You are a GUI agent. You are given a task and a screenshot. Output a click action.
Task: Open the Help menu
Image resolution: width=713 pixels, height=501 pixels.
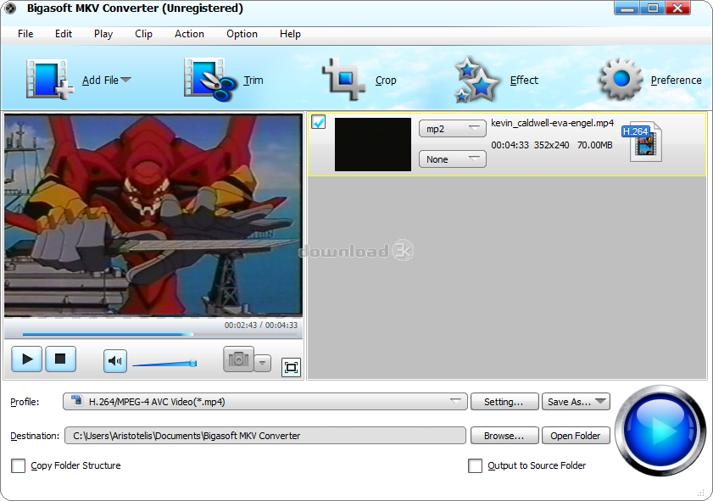pyautogui.click(x=290, y=34)
